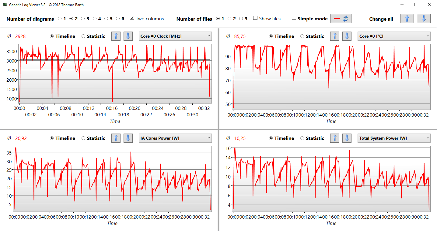The width and height of the screenshot is (437, 231).
Task: Click the window title text
Action: (46, 5)
